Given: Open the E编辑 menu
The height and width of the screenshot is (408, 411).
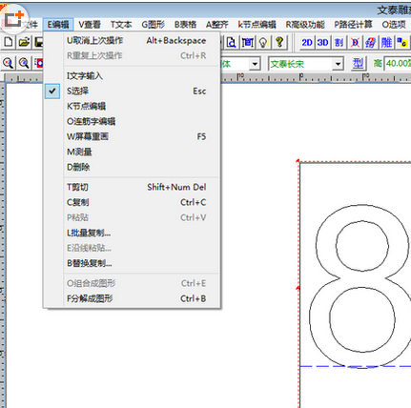Looking at the screenshot, I should (58, 25).
